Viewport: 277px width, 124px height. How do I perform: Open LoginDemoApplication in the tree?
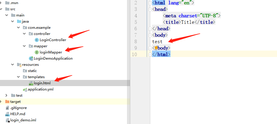click(53, 58)
